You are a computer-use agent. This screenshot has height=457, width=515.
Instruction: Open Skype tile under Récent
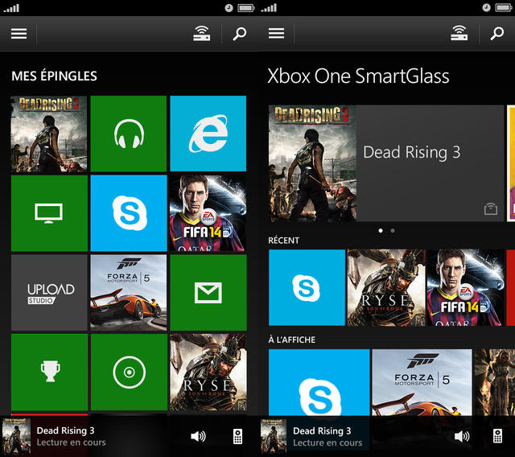coord(307,287)
